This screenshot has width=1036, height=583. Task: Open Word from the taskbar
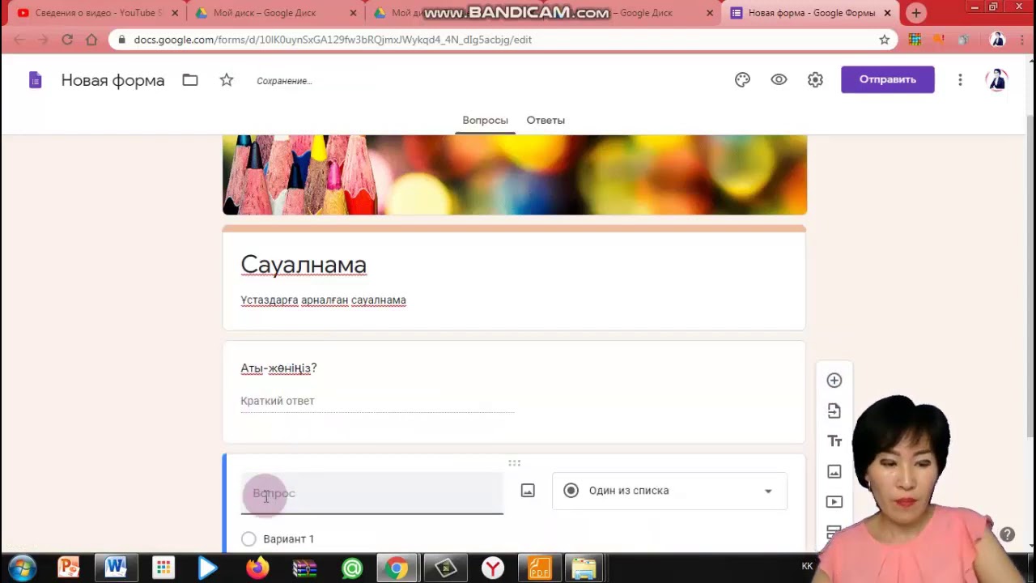(x=116, y=568)
